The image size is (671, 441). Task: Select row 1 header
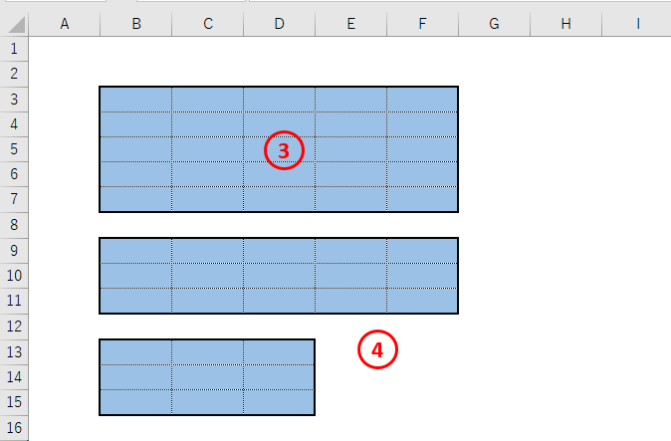click(14, 49)
